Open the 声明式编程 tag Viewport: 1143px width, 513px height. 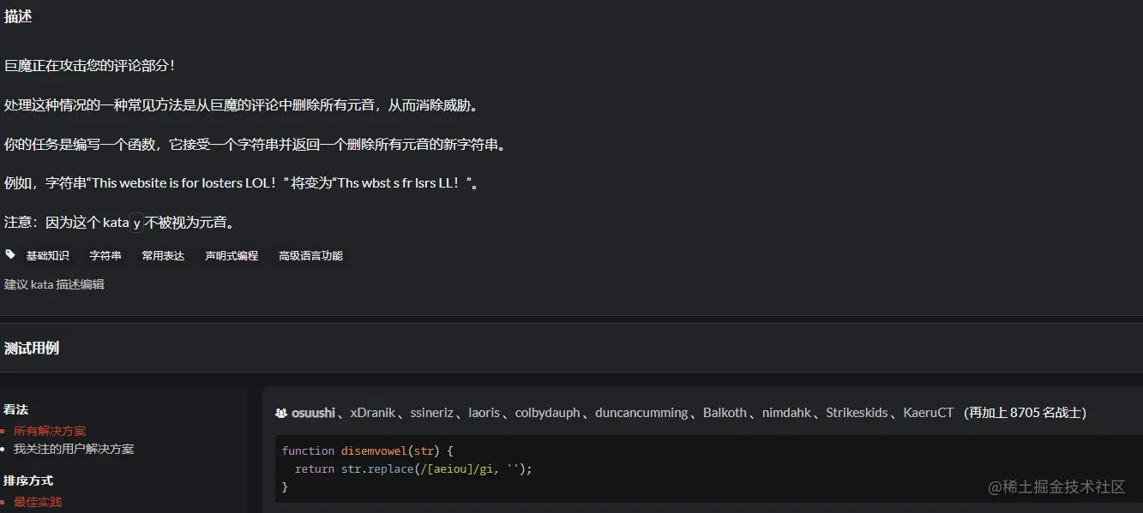(x=232, y=255)
